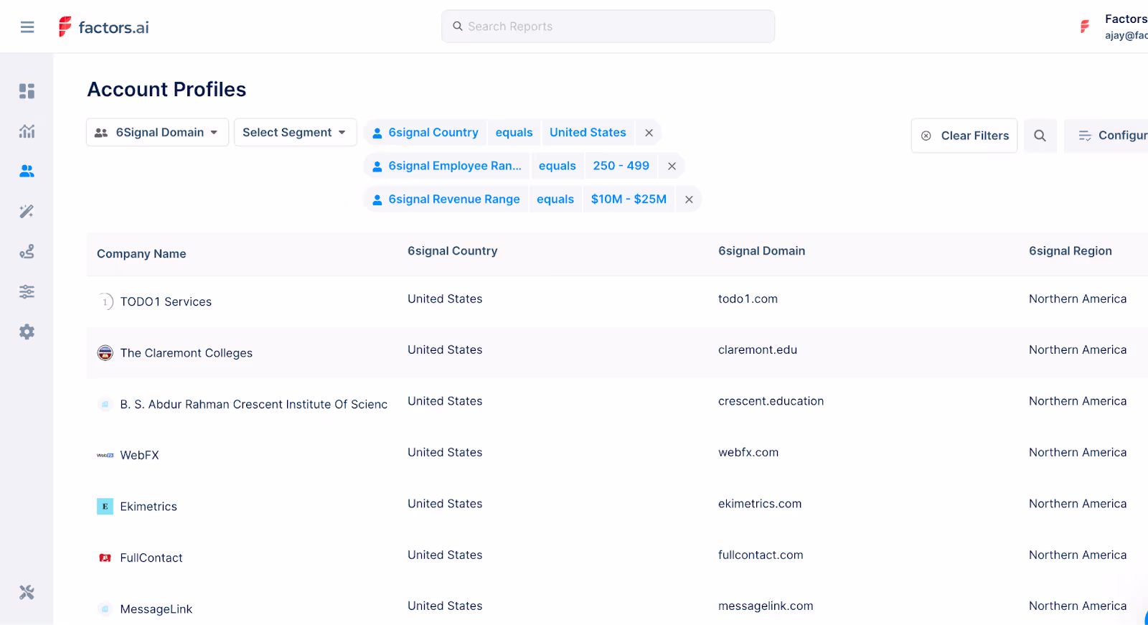The height and width of the screenshot is (625, 1148).
Task: Open the MessageLink account
Action: tap(156, 609)
